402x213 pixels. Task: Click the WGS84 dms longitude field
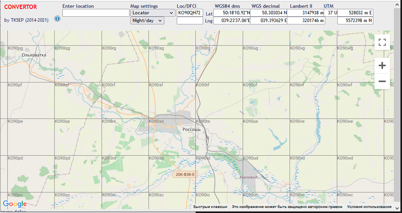232,21
